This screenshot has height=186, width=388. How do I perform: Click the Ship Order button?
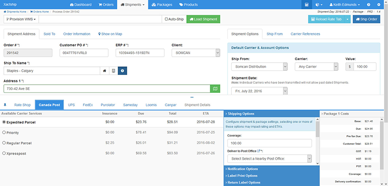367,19
